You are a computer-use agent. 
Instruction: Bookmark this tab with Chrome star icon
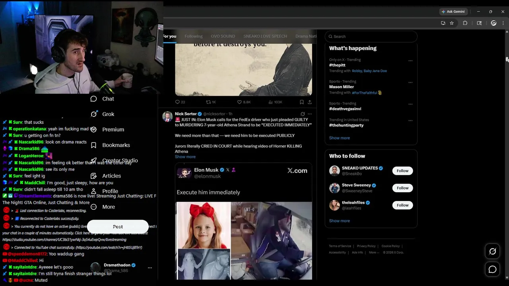(452, 23)
